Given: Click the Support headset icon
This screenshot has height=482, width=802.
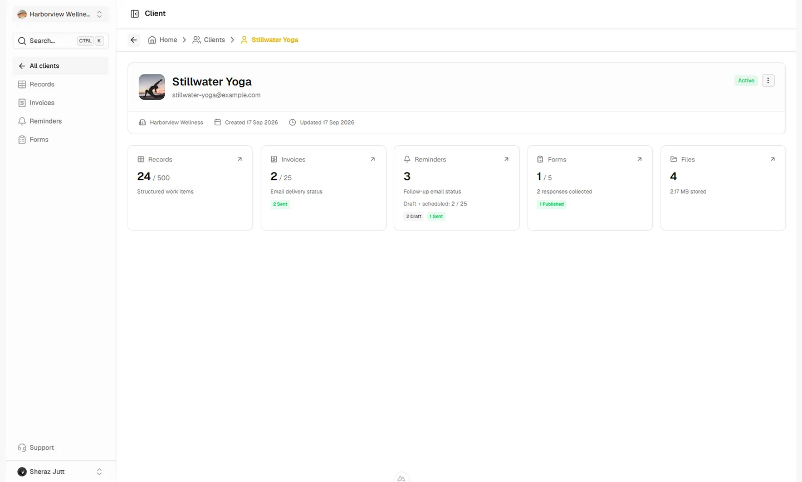Looking at the screenshot, I should coord(22,447).
